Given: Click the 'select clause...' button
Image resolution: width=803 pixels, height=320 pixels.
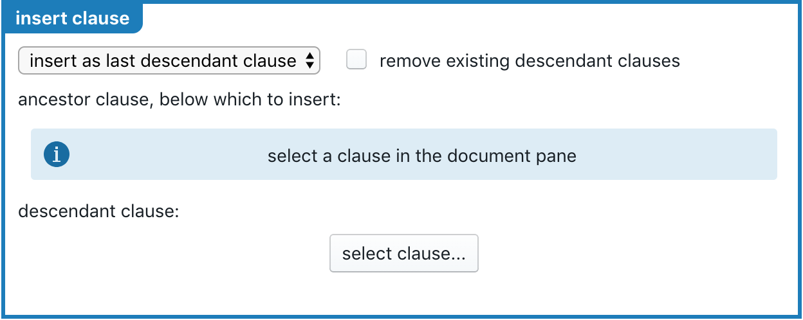Looking at the screenshot, I should pyautogui.click(x=404, y=253).
